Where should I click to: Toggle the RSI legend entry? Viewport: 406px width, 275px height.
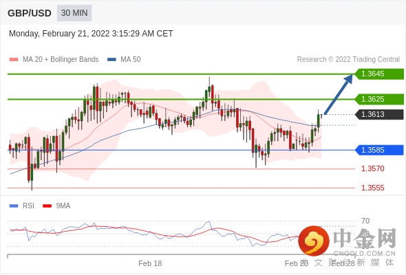(22, 206)
